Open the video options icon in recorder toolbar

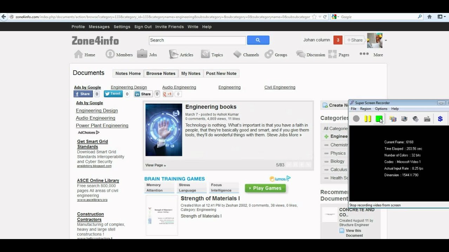click(x=393, y=119)
